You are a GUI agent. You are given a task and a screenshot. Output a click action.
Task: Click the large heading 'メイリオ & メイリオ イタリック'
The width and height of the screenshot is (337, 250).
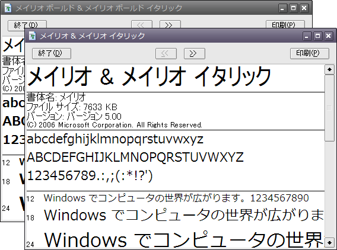point(149,76)
